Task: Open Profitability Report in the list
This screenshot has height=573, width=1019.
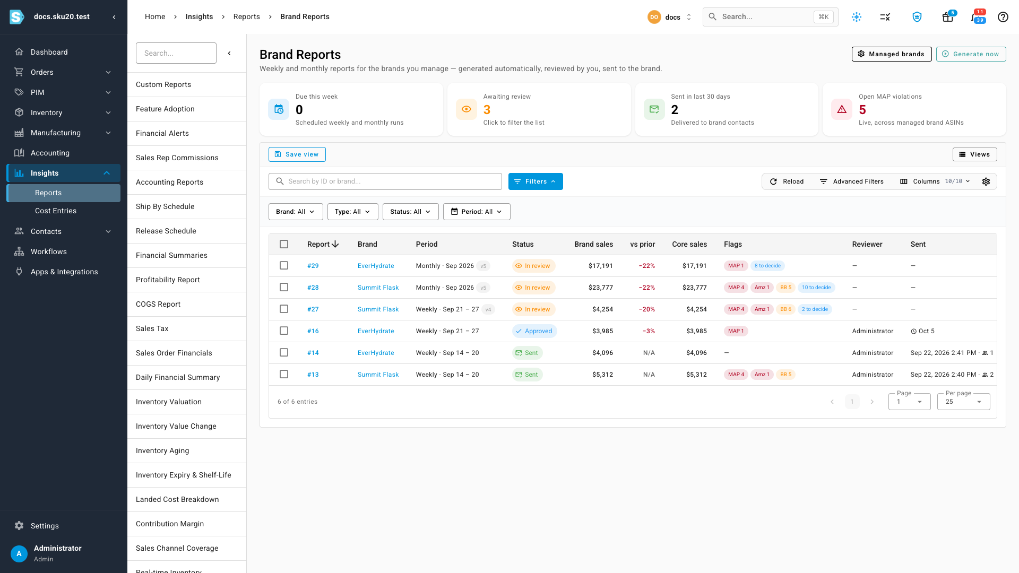Action: pyautogui.click(x=187, y=280)
